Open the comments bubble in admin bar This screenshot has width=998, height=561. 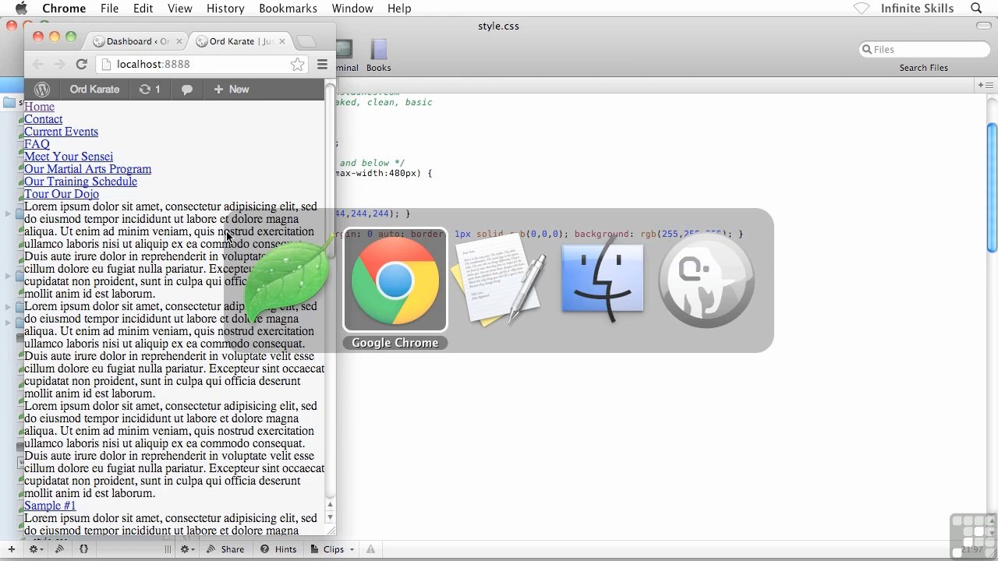[x=187, y=90]
